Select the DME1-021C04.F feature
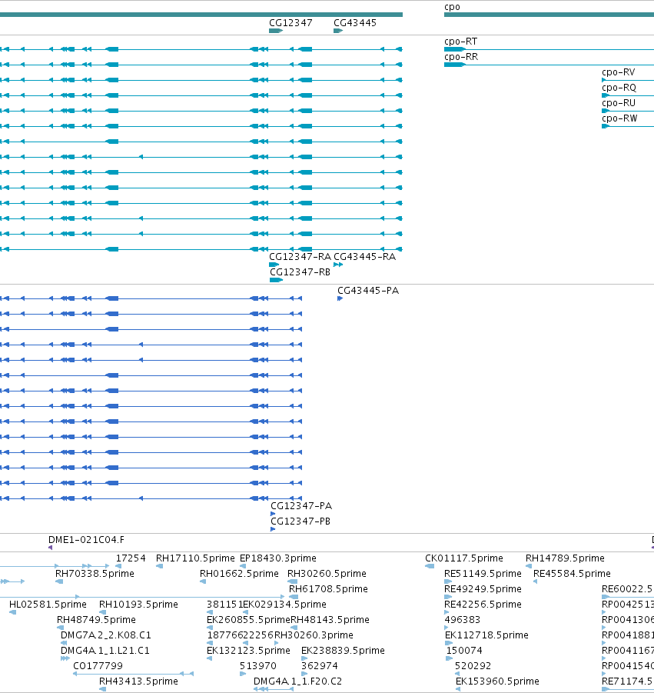The width and height of the screenshot is (654, 693). coord(86,540)
